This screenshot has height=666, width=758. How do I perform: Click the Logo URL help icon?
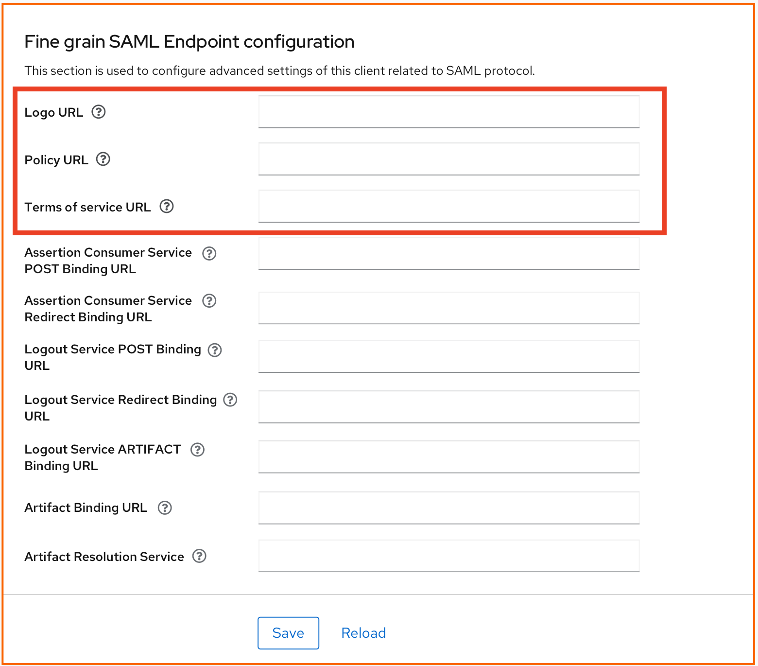click(98, 112)
